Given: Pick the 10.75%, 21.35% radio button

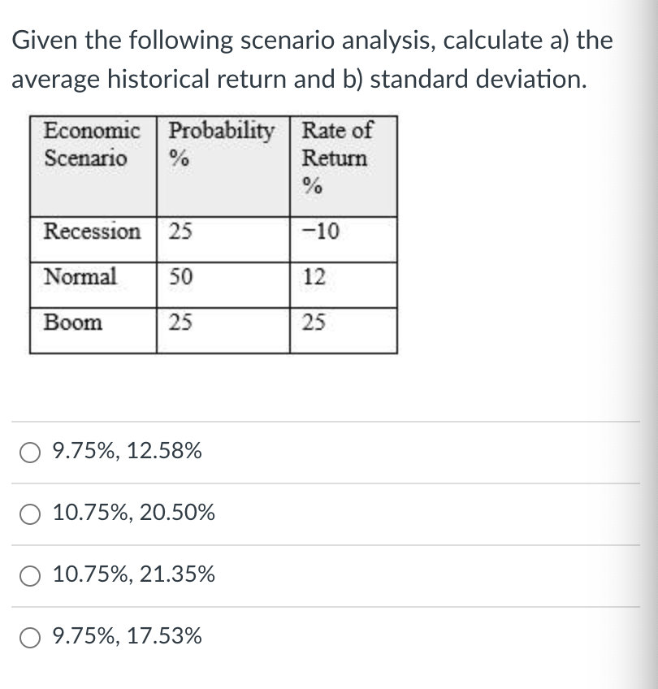Looking at the screenshot, I should point(33,574).
